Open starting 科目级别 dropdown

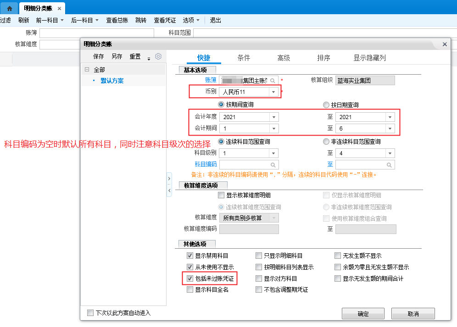pyautogui.click(x=273, y=153)
